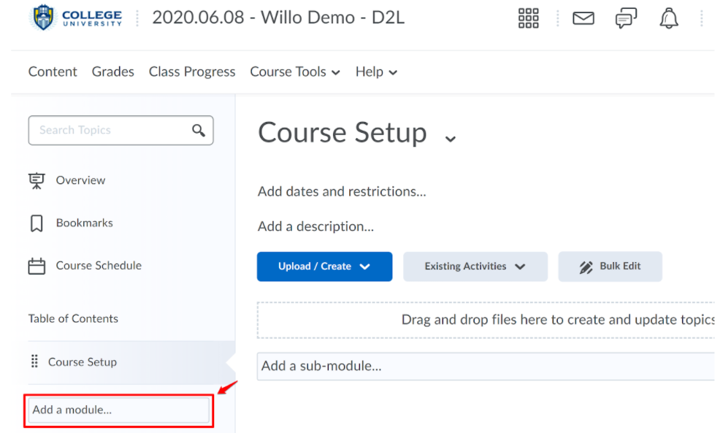Select Table of Contents
This screenshot has height=433, width=715.
coord(73,318)
